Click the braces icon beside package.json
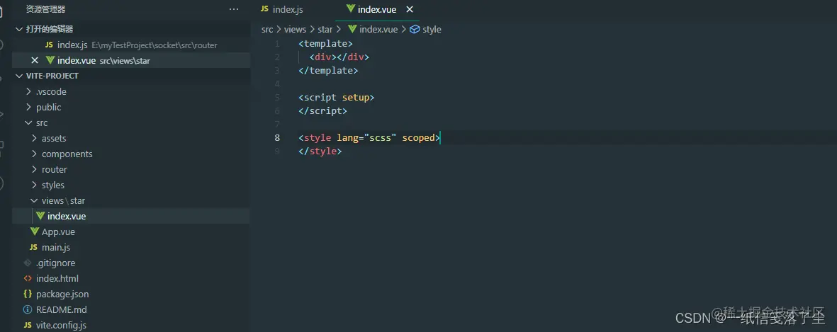This screenshot has width=837, height=332. 28,294
